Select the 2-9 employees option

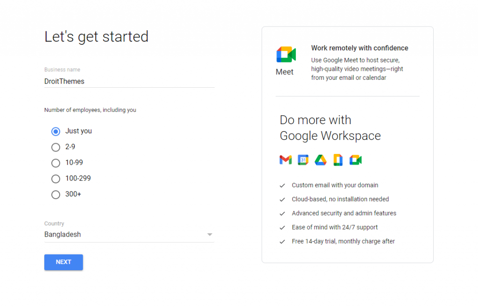[x=56, y=147]
